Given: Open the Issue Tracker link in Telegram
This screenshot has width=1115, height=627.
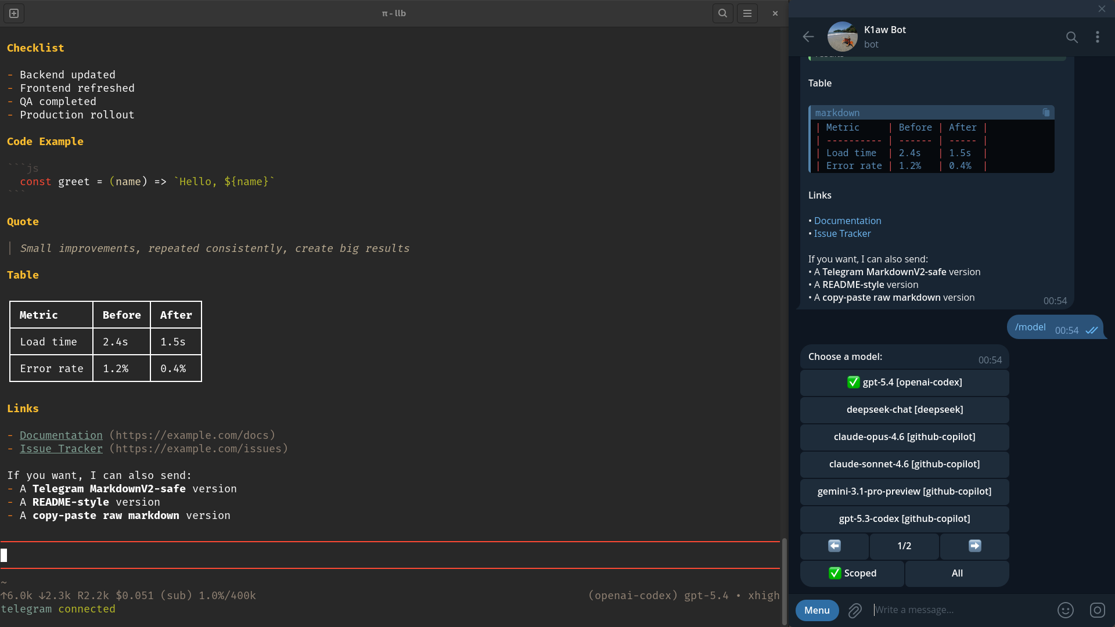Looking at the screenshot, I should point(842,233).
